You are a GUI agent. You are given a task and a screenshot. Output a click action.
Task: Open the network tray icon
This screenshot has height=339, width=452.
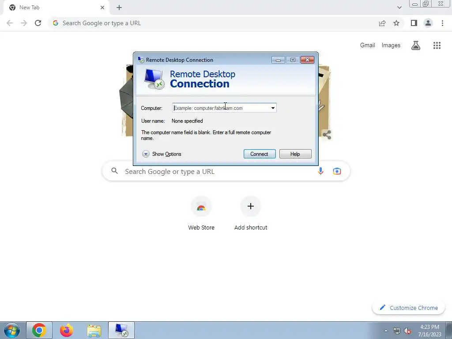397,331
